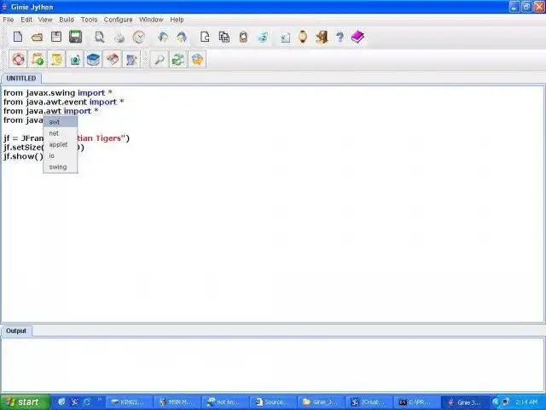This screenshot has width=546, height=410.
Task: Select the Output tab
Action: tap(16, 331)
